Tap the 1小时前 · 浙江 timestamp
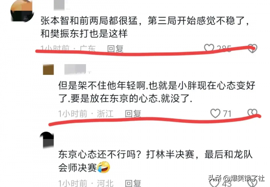 tap(86, 113)
